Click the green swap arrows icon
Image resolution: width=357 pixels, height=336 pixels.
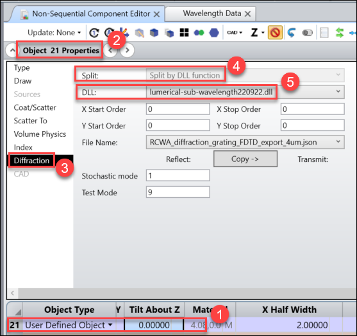point(340,33)
